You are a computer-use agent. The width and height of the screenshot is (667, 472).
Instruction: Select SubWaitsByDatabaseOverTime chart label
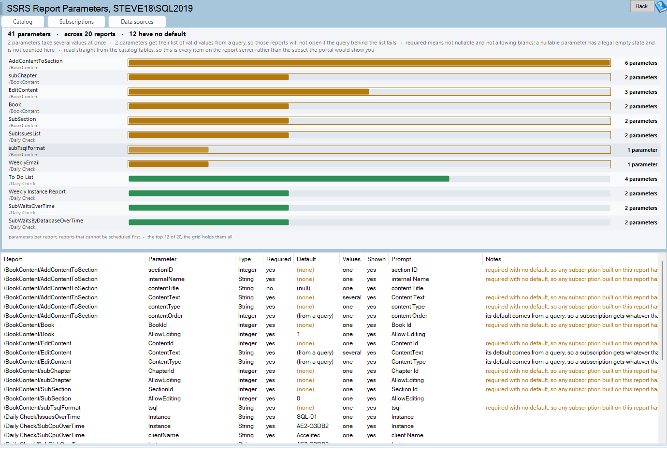pyautogui.click(x=46, y=221)
